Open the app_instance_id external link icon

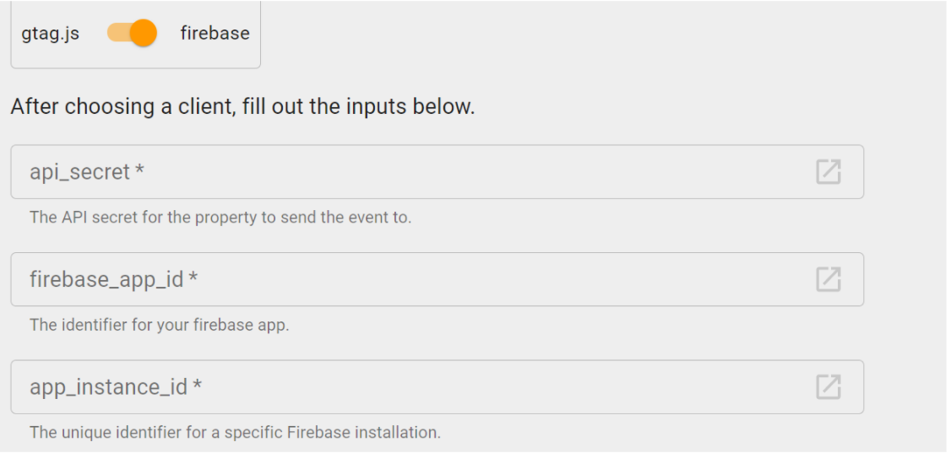click(x=828, y=387)
